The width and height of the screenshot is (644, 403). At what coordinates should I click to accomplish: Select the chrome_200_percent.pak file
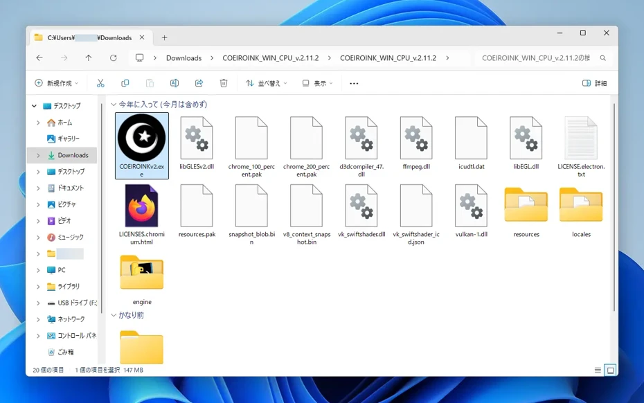pos(306,146)
